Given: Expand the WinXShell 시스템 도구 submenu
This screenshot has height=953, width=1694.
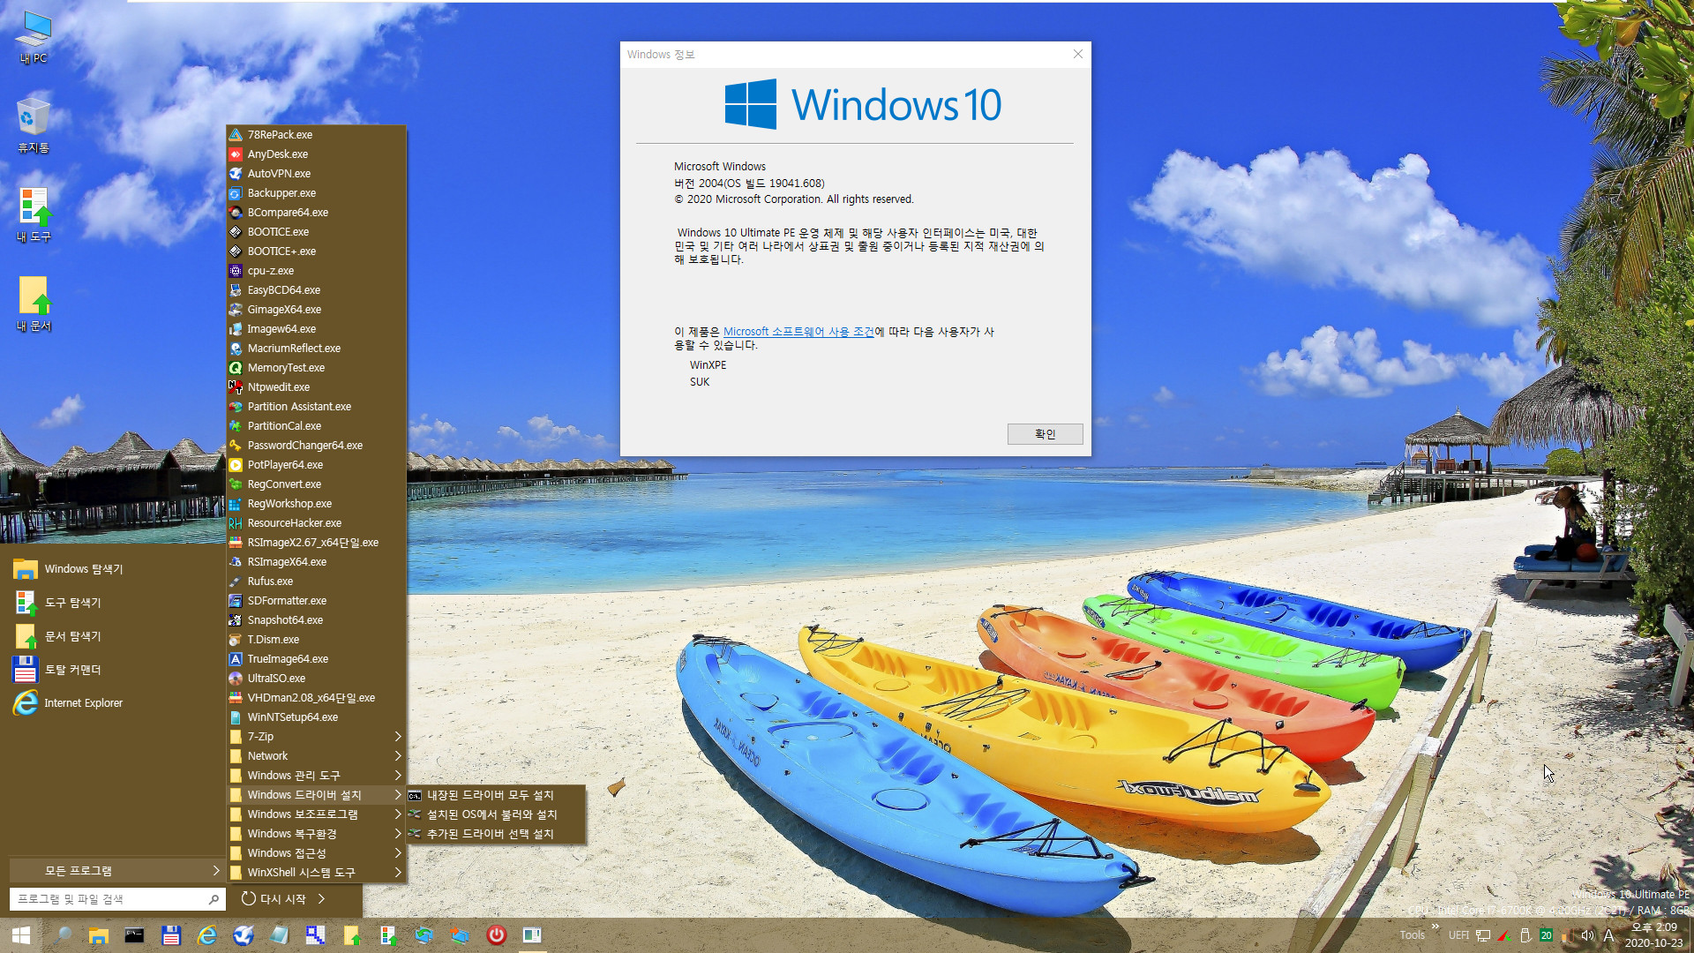Looking at the screenshot, I should pos(316,873).
